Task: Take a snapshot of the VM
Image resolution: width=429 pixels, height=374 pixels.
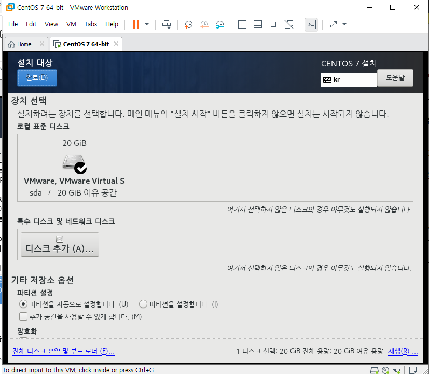Action: (x=188, y=24)
